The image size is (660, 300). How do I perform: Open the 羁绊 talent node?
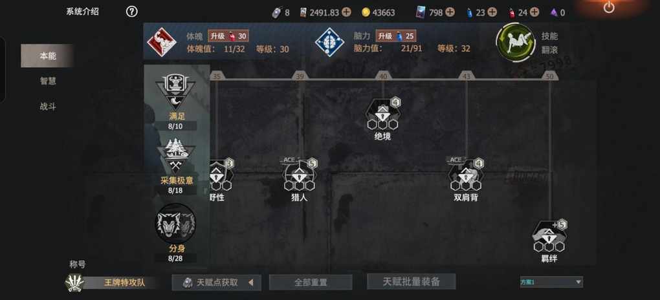coord(549,236)
